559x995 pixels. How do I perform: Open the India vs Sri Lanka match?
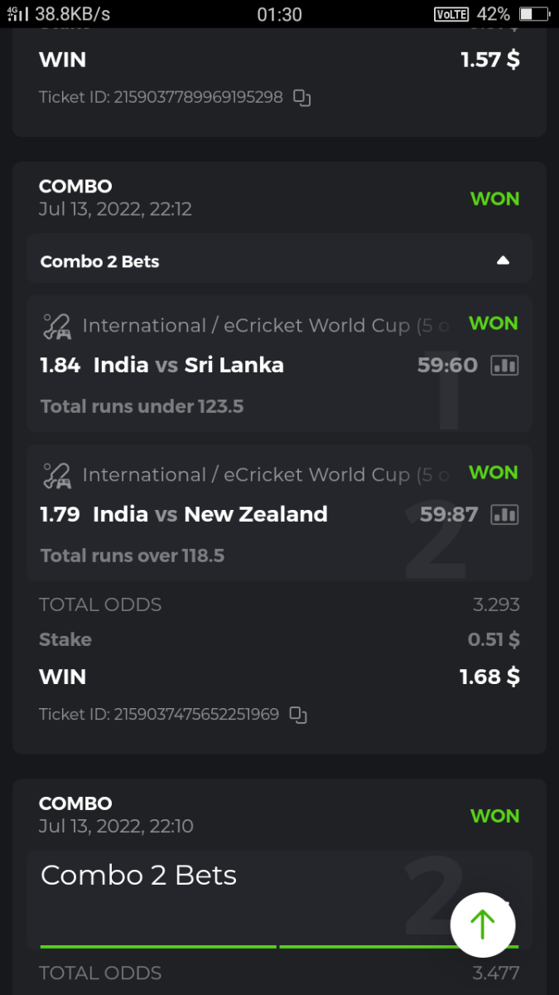[x=188, y=366]
